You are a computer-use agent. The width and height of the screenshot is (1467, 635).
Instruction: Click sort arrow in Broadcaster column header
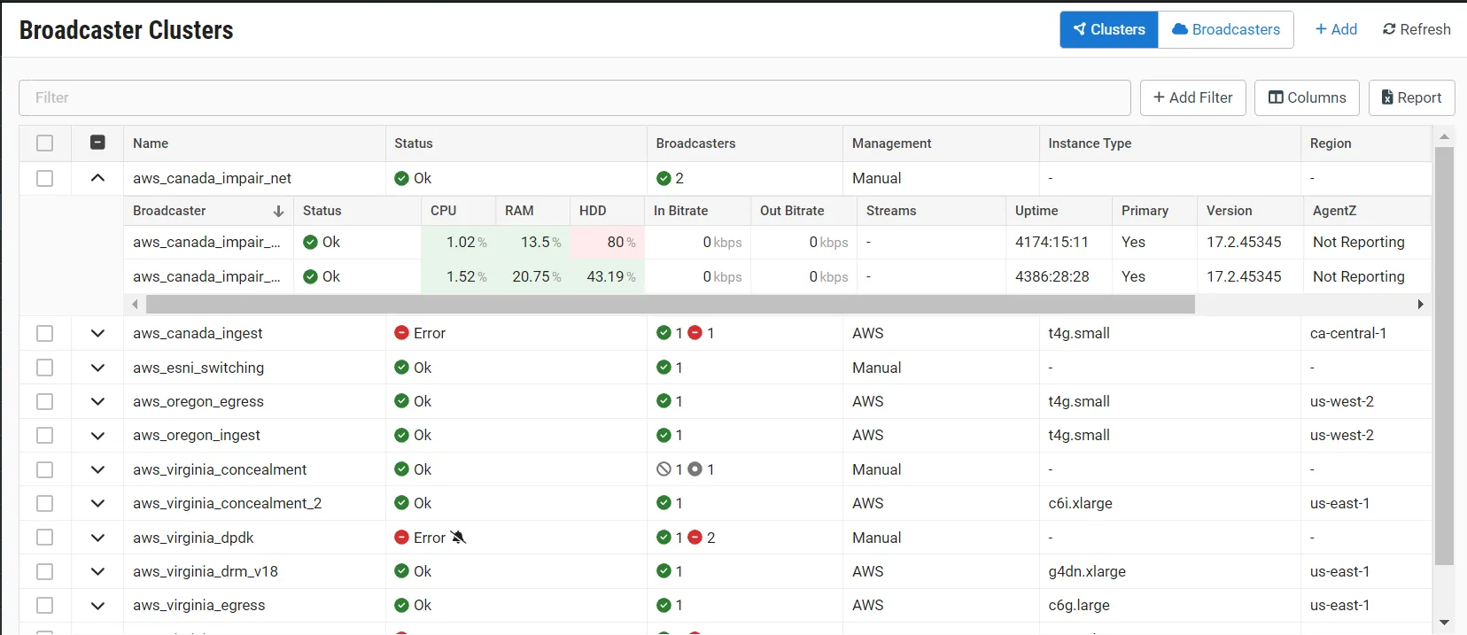278,211
